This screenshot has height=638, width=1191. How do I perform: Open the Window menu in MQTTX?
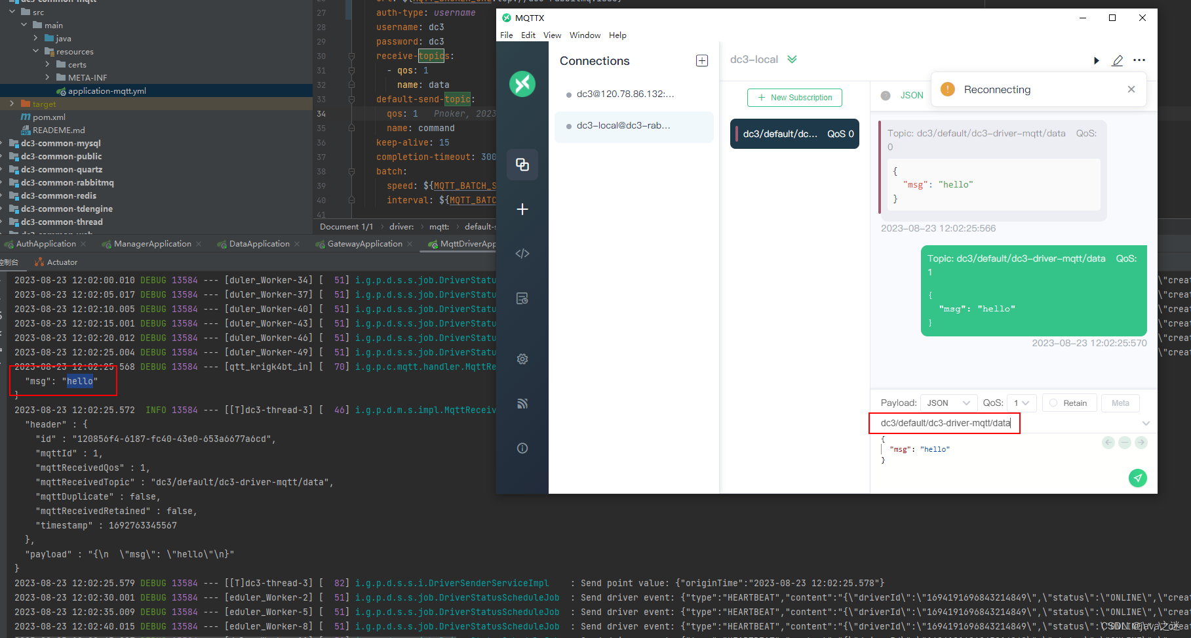(x=585, y=35)
